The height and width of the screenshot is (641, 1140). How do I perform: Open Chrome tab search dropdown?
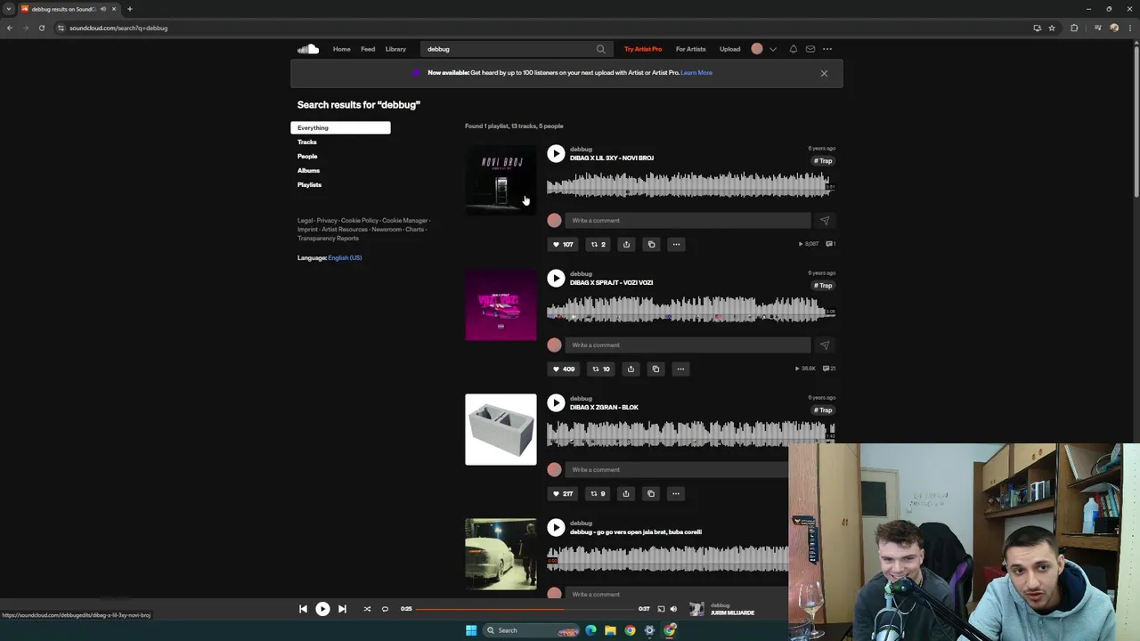[x=9, y=9]
